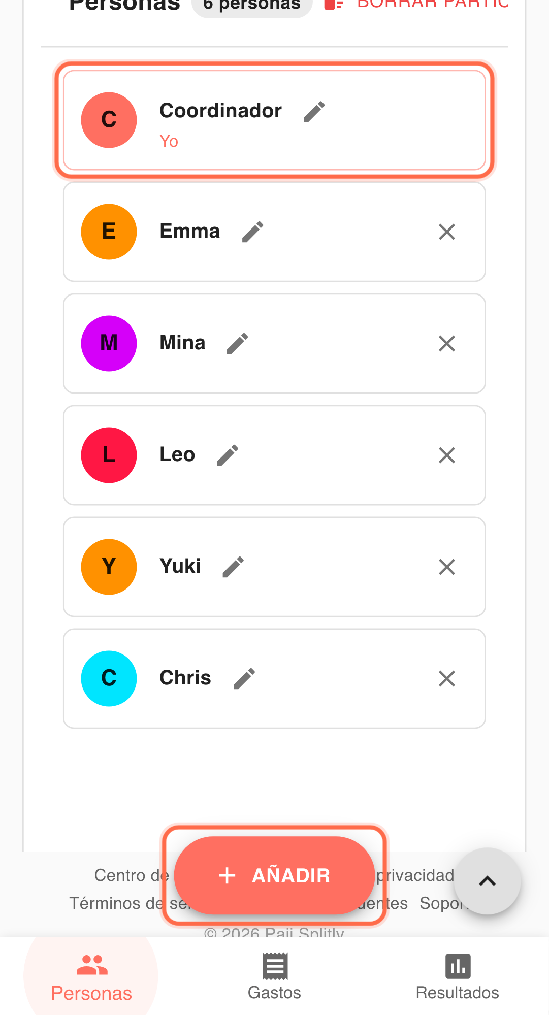Image resolution: width=549 pixels, height=1015 pixels.
Task: Delete Mina using the X icon
Action: point(446,344)
